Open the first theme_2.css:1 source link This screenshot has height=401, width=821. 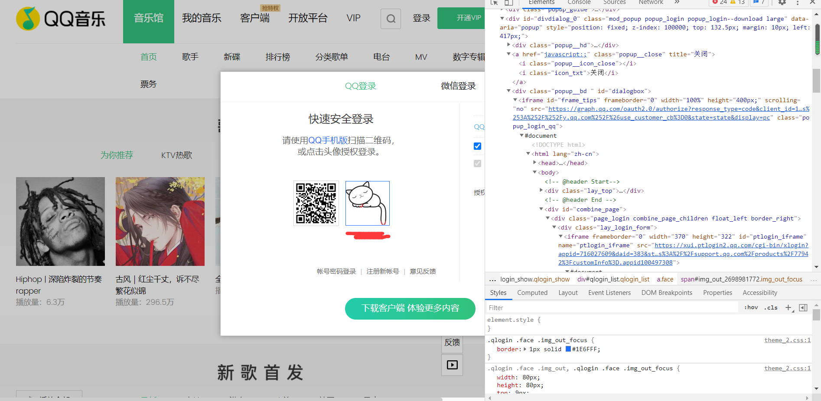click(x=787, y=340)
